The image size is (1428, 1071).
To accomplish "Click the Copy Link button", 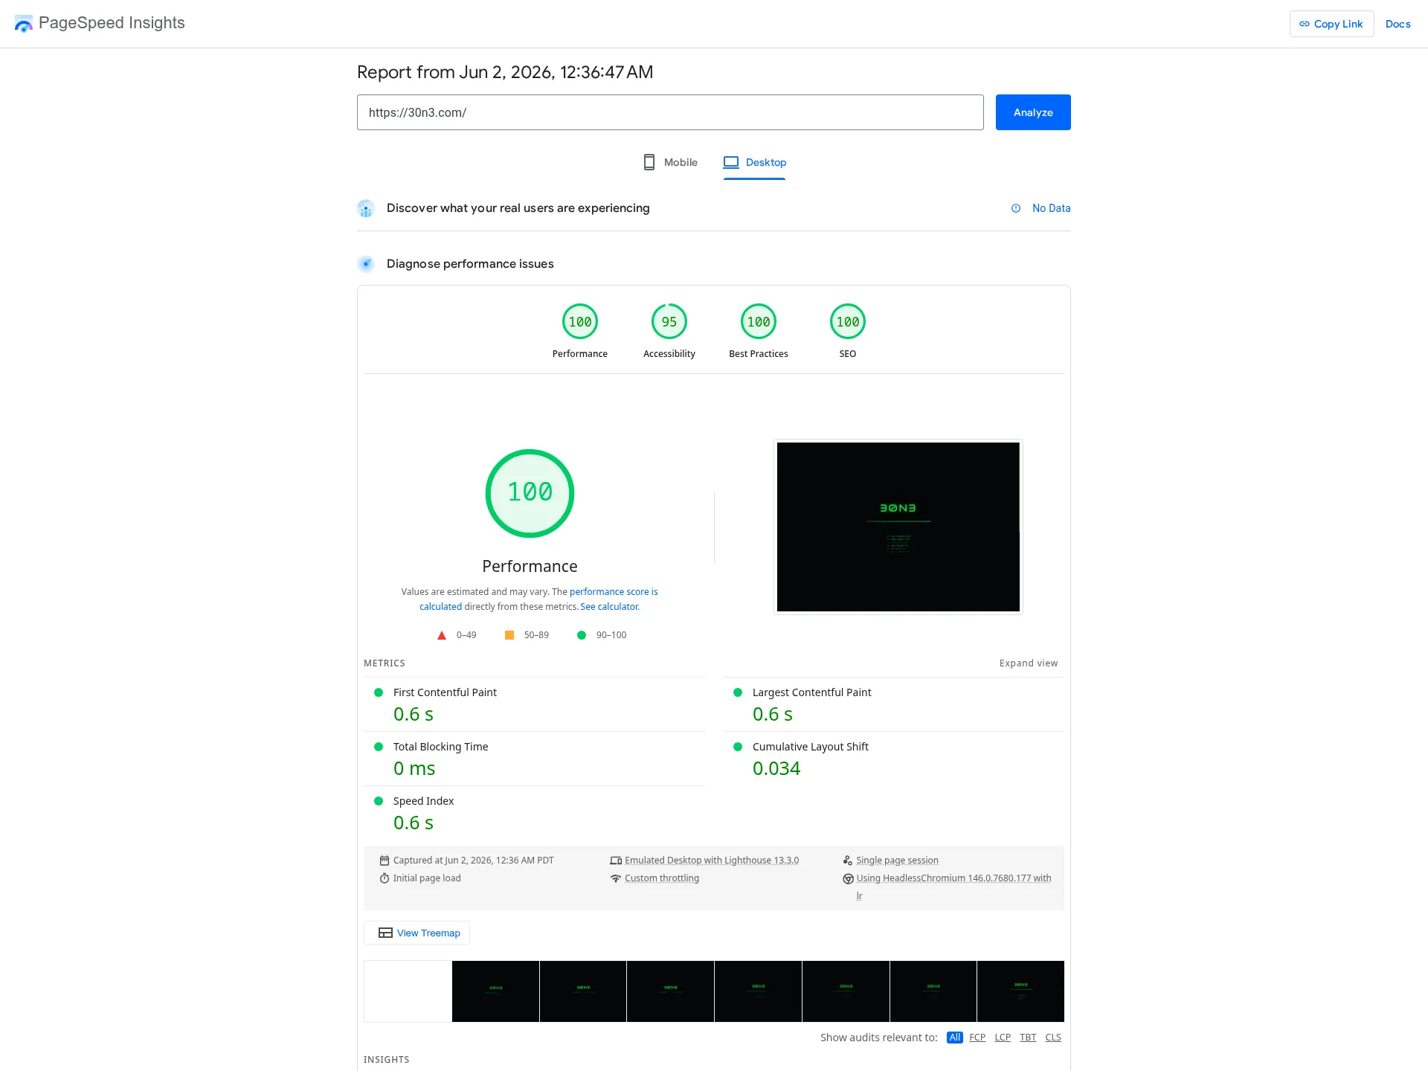I will coord(1331,24).
